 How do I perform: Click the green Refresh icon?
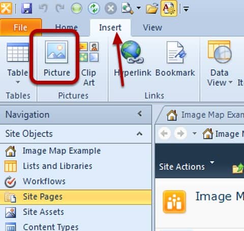tap(94, 8)
